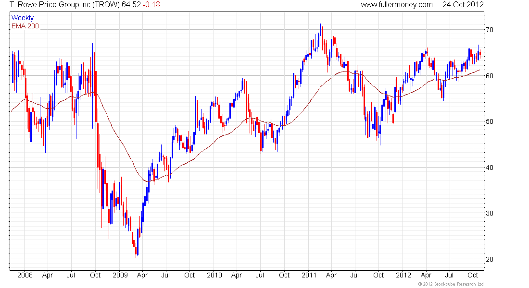
Task: Click the '© 2012 Stockcube Research Ltd' copyright text
Action: [451, 284]
